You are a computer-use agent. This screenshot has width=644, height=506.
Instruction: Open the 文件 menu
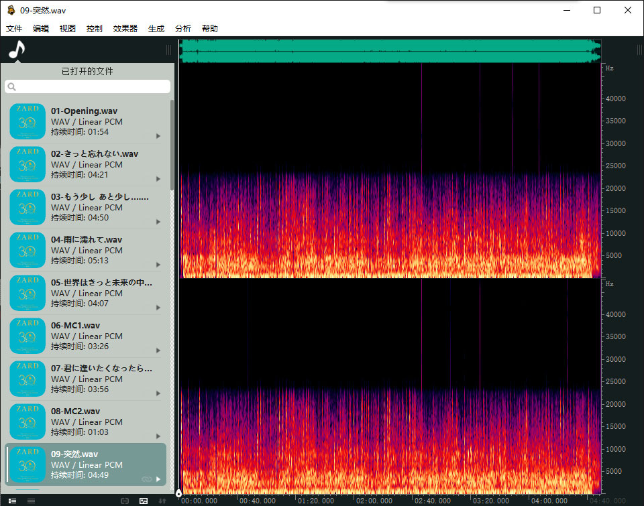pyautogui.click(x=14, y=28)
